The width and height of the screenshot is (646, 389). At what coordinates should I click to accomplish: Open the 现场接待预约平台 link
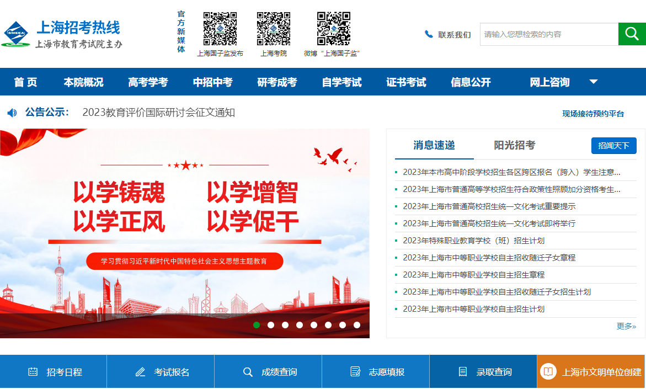coord(593,114)
